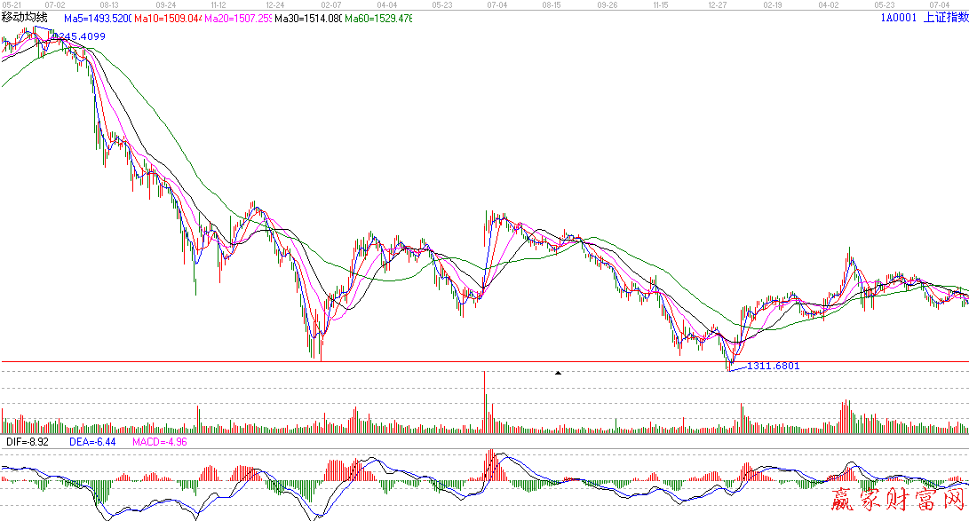Click the 05-21 date at the top-left
Viewport: 969px width, 521px height.
tap(11, 5)
